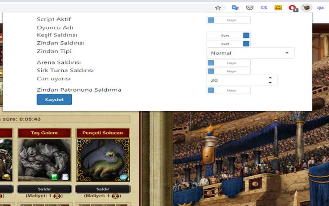Toggle the Sirk Turna Saldırısı switch
The image size is (329, 206).
coord(229,71)
